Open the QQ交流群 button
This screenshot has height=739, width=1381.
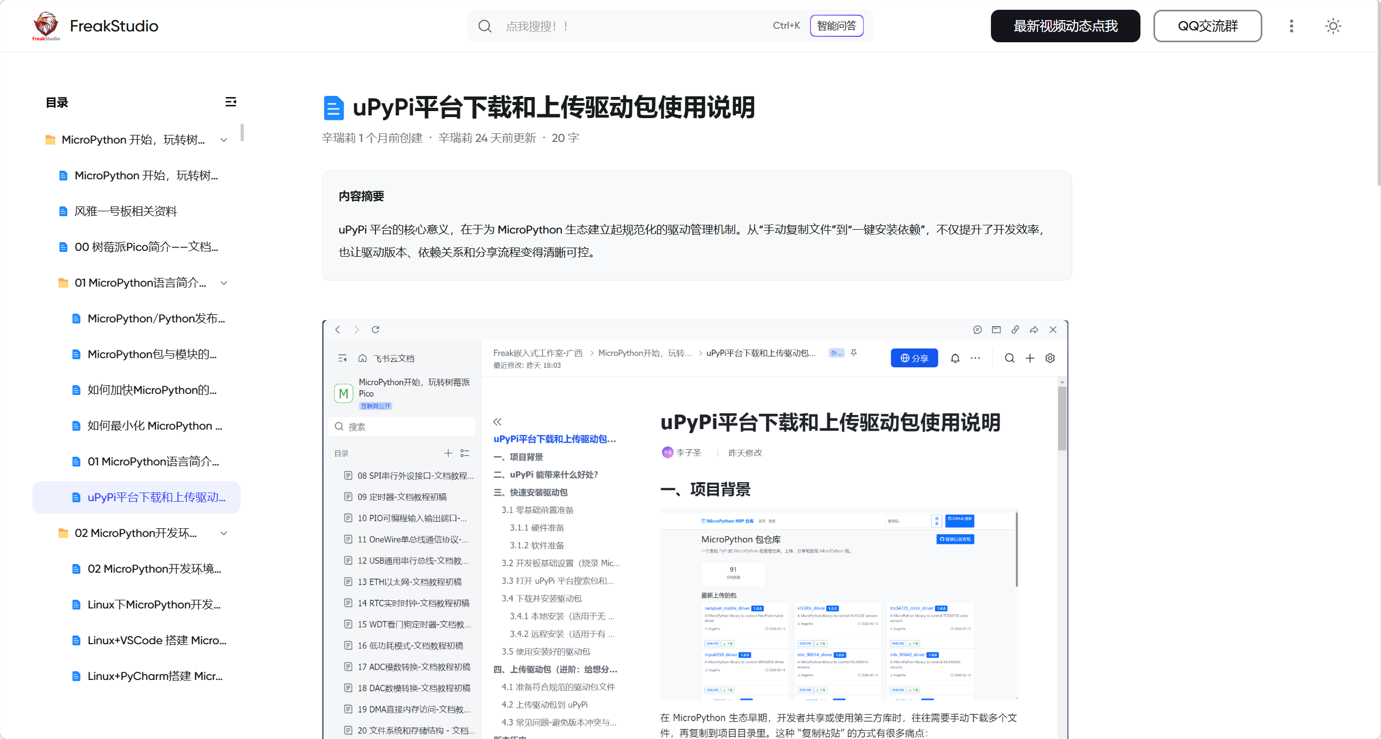tap(1208, 26)
